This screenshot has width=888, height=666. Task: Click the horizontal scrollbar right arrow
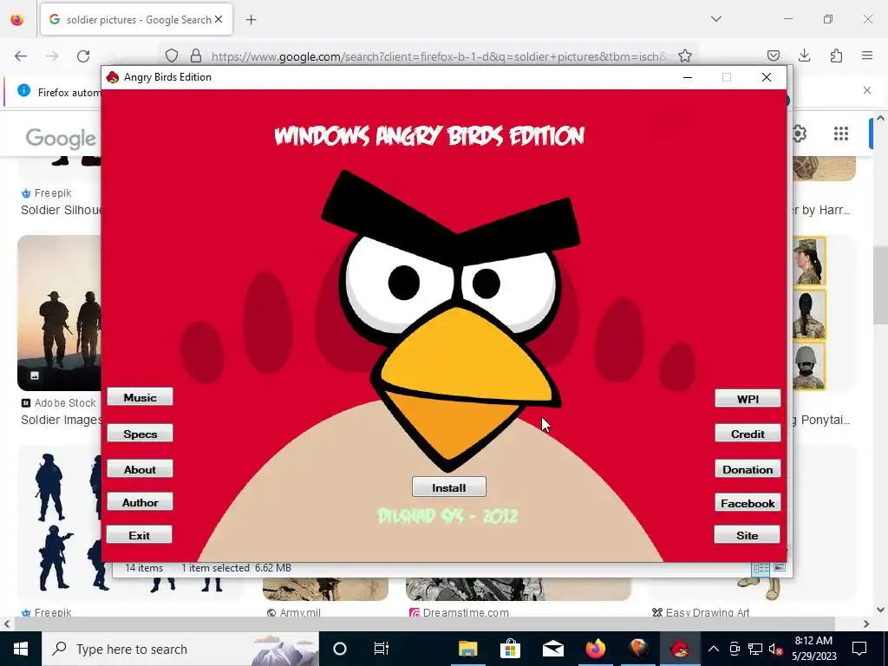(866, 624)
